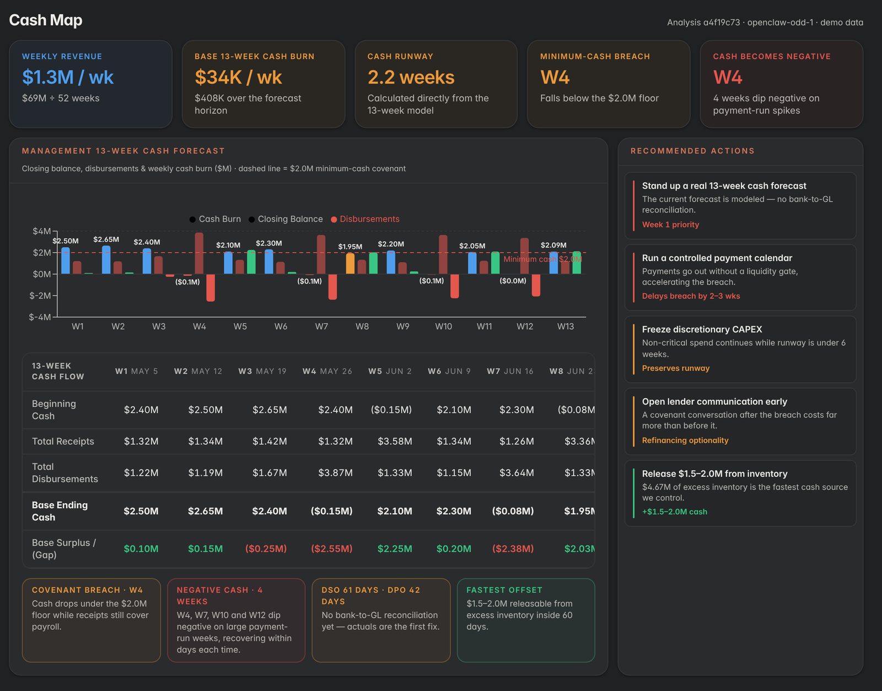The image size is (882, 691).
Task: Click the ($0.1M) label under W7
Action: pos(309,281)
